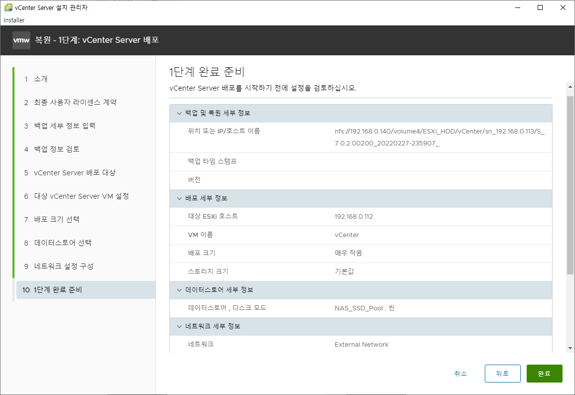This screenshot has width=575, height=395.
Task: Click the 대상 ESXi 호스트 label
Action: pyautogui.click(x=213, y=216)
